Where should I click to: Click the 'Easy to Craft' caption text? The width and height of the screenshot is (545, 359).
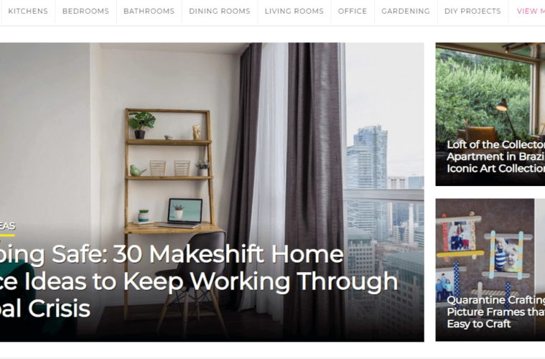point(479,324)
